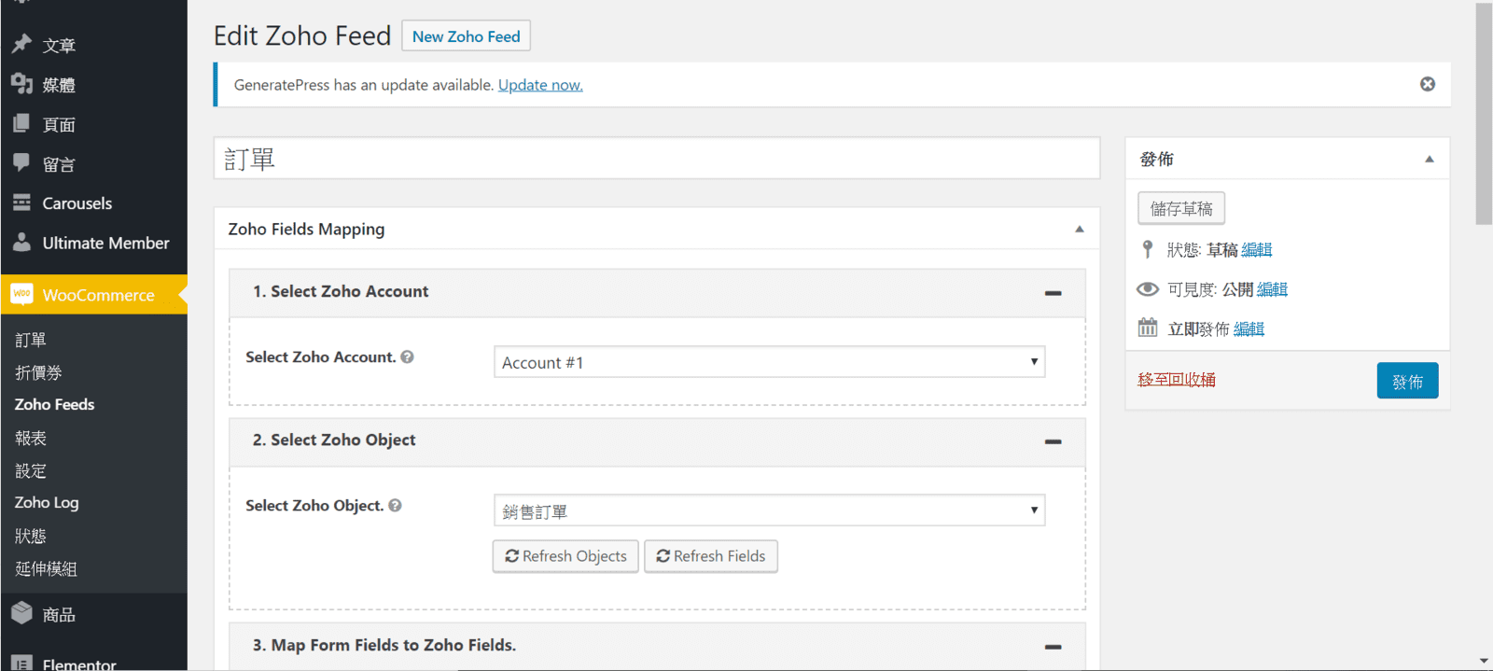Go to 折價券 coupons submenu

click(38, 372)
